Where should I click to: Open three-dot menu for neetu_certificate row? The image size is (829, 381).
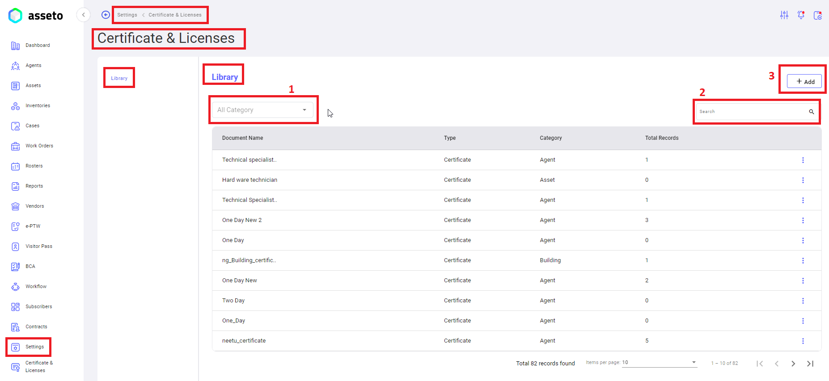[803, 341]
